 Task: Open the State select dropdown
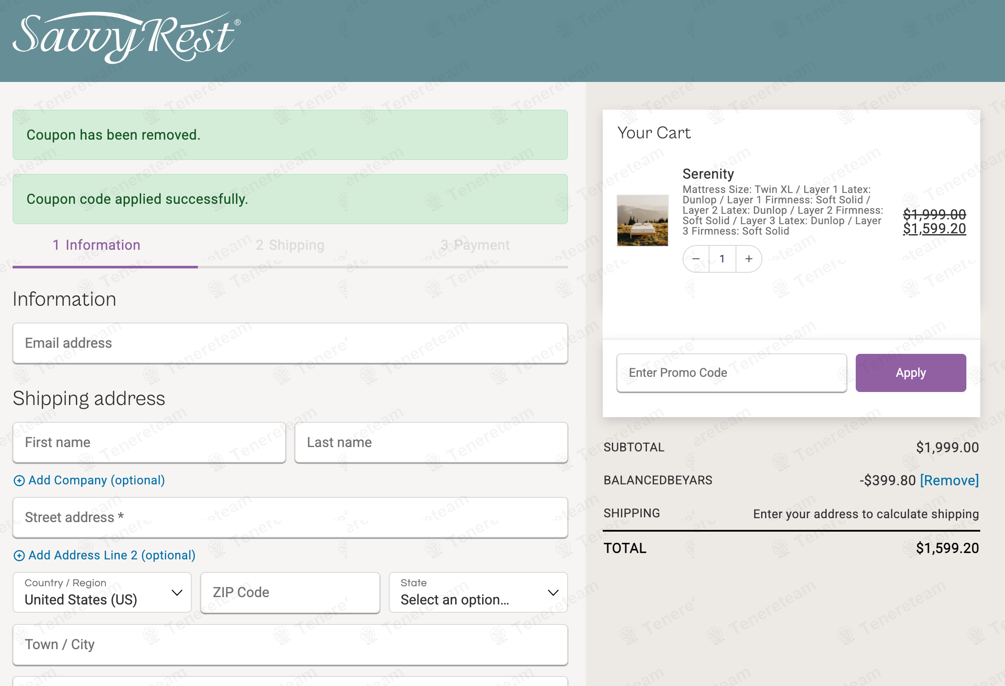point(478,592)
